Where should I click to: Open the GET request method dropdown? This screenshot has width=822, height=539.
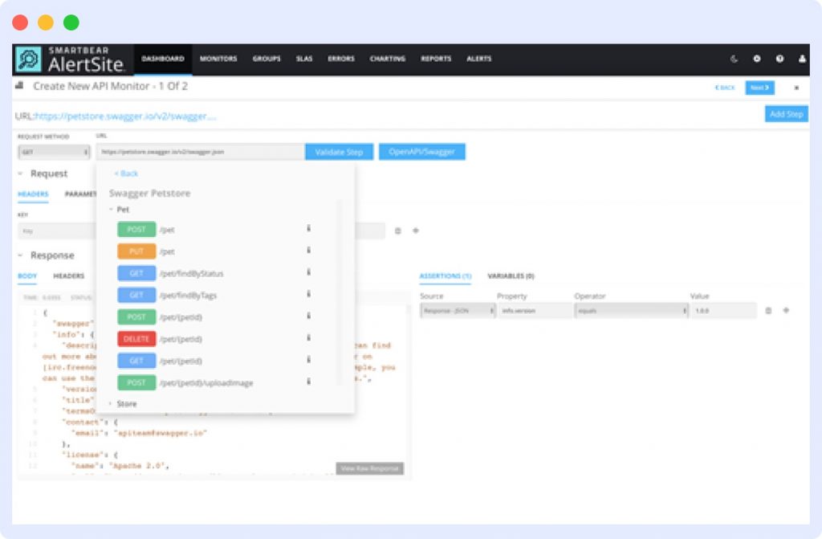coord(52,151)
